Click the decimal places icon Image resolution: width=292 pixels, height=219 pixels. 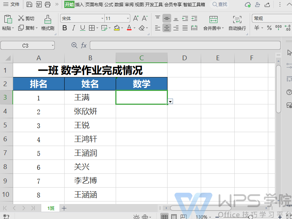point(288,28)
